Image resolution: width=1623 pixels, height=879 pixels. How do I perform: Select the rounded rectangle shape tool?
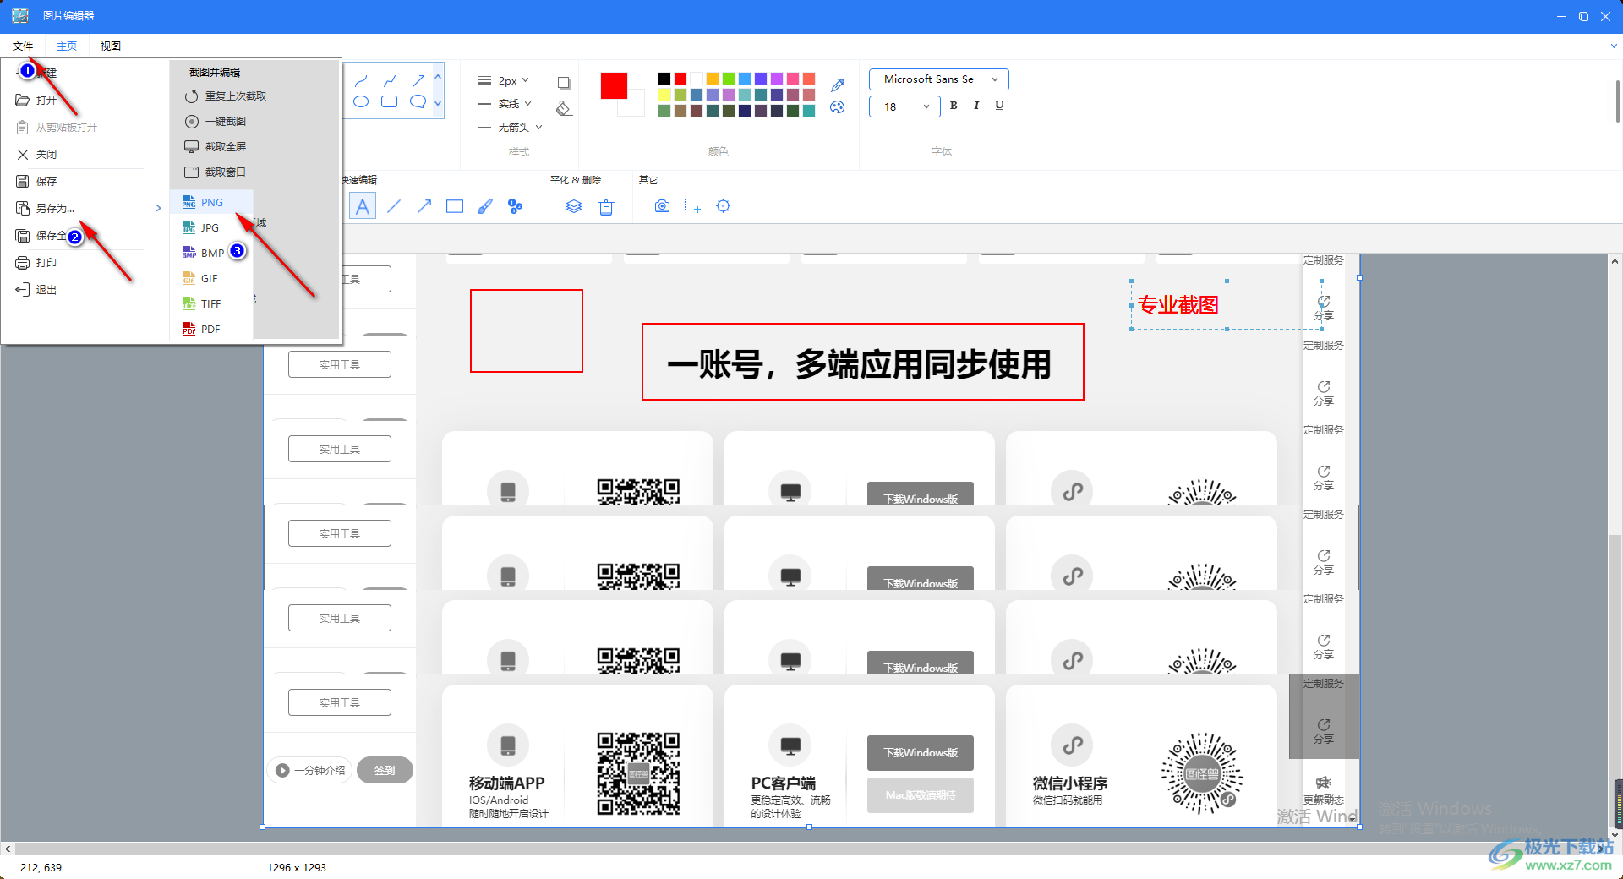[x=390, y=101]
